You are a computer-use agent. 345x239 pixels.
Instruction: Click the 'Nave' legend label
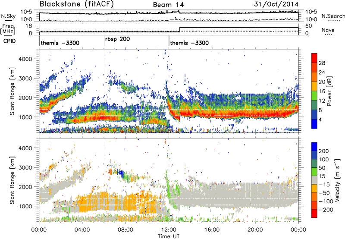pyautogui.click(x=328, y=30)
